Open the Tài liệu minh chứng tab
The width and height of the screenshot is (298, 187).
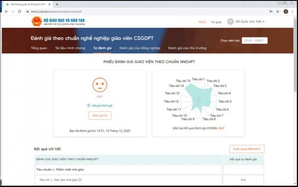70,48
